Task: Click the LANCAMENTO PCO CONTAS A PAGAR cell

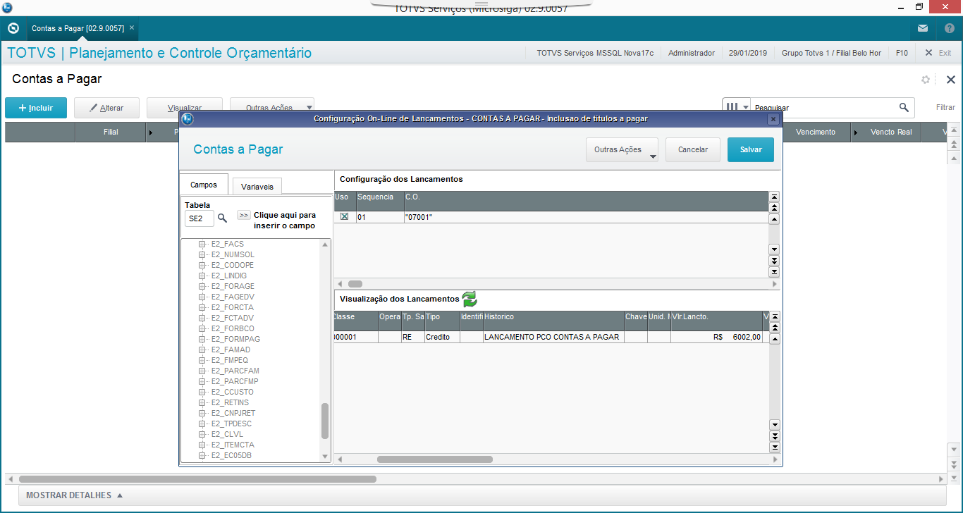Action: click(553, 337)
